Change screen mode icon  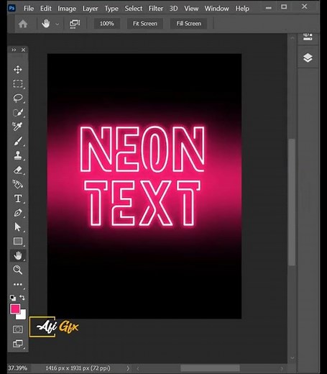18,344
